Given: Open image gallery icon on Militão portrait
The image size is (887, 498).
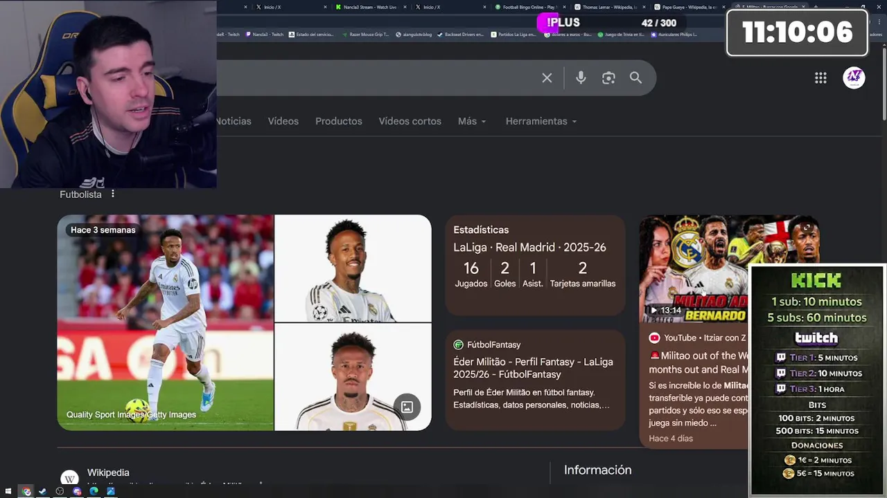Looking at the screenshot, I should coord(407,407).
